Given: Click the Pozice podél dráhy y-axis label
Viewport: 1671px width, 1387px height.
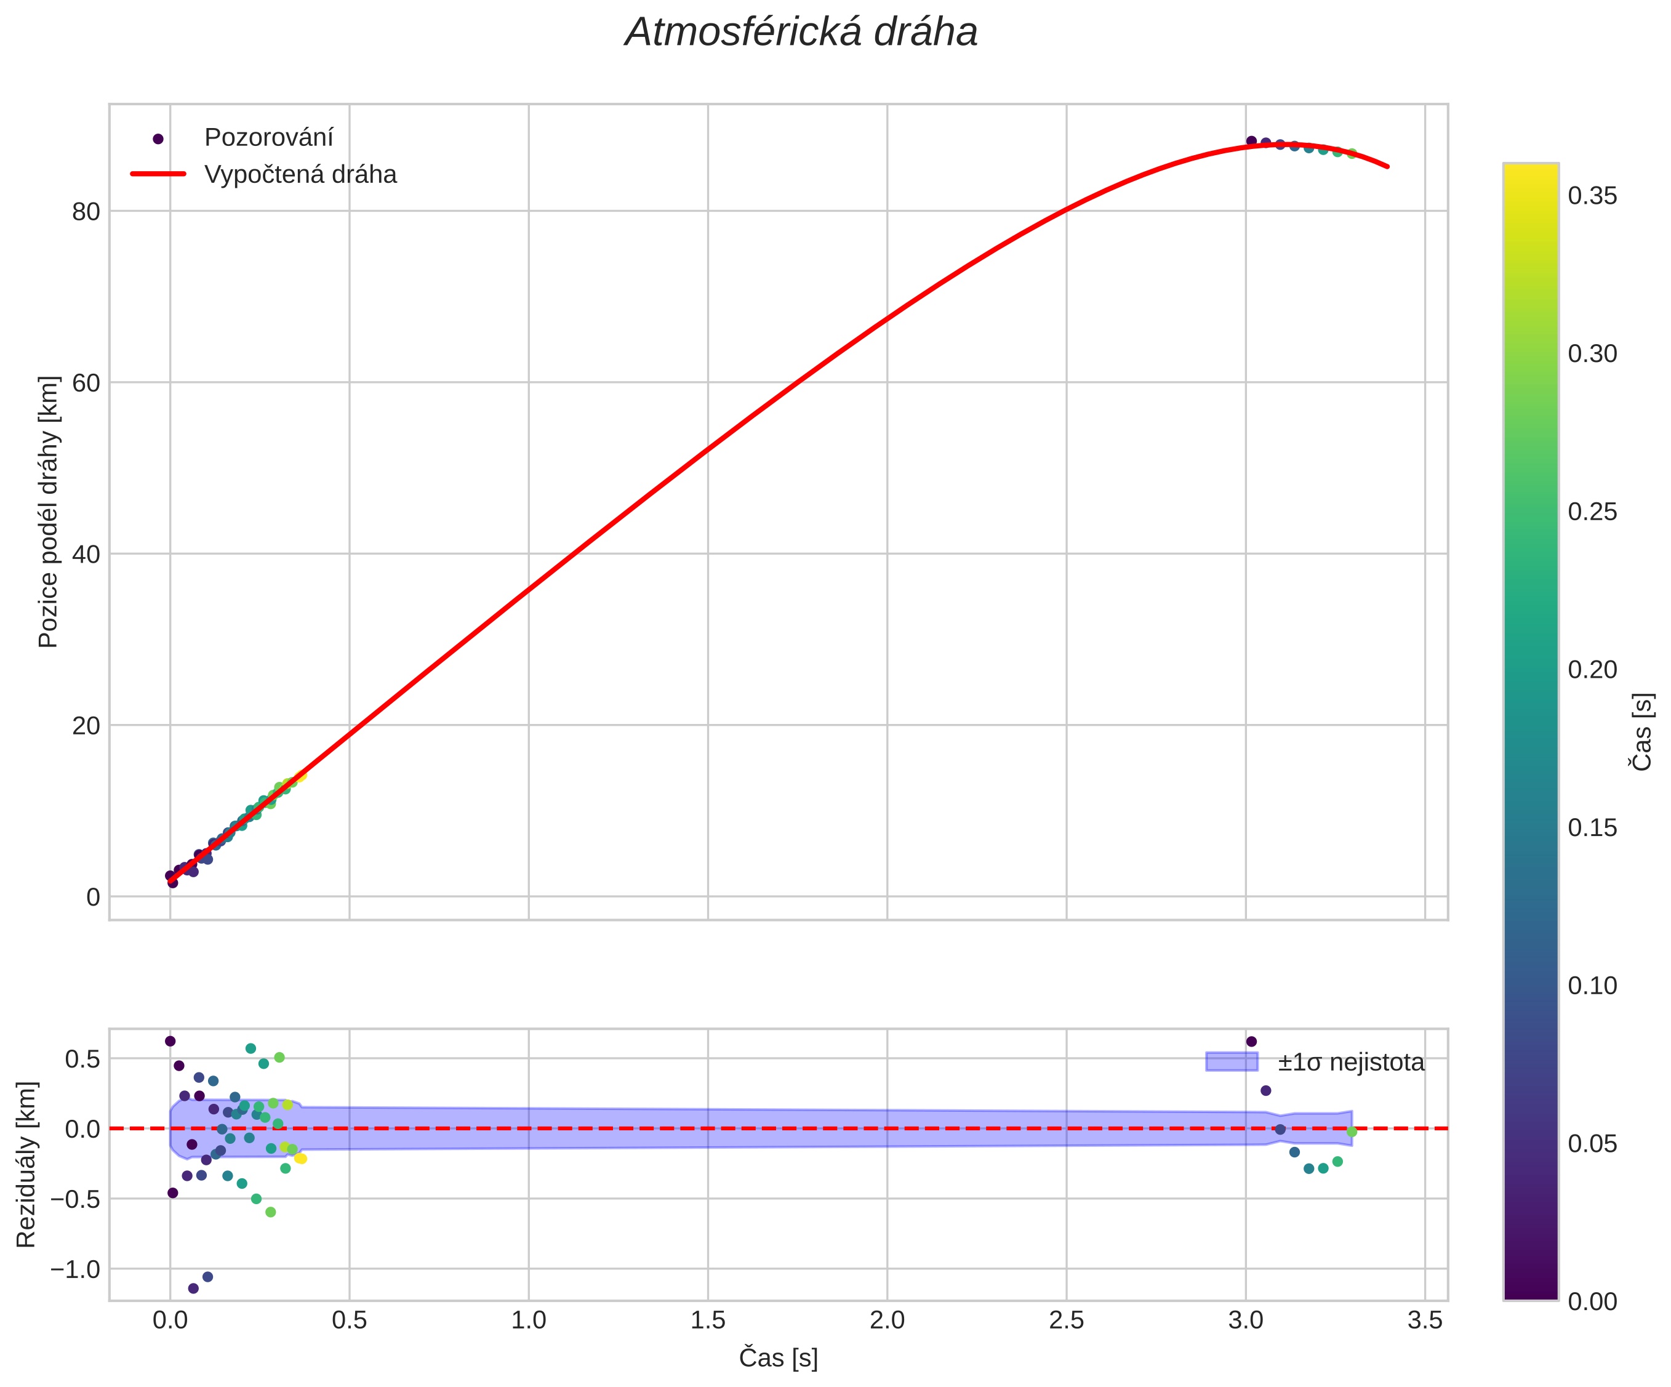Looking at the screenshot, I should point(49,512).
